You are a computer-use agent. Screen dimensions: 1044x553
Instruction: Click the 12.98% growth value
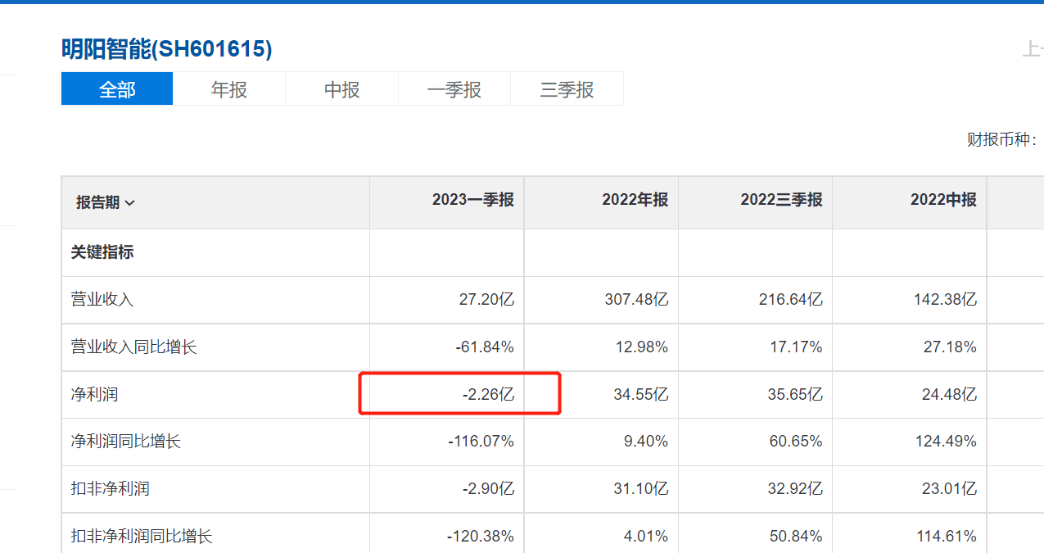(x=642, y=347)
